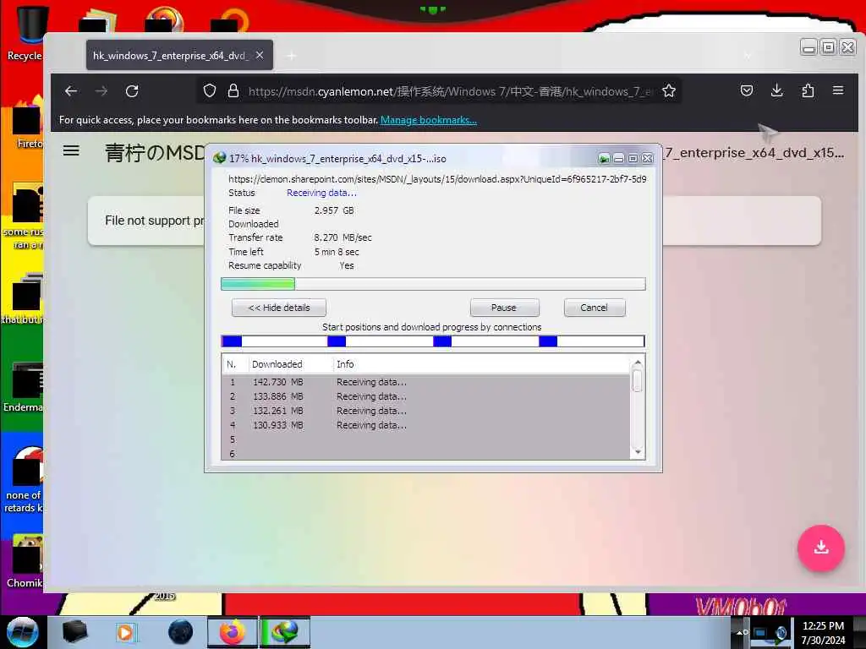The image size is (866, 649).
Task: Open the Enderman desktop icon
Action: [23, 387]
